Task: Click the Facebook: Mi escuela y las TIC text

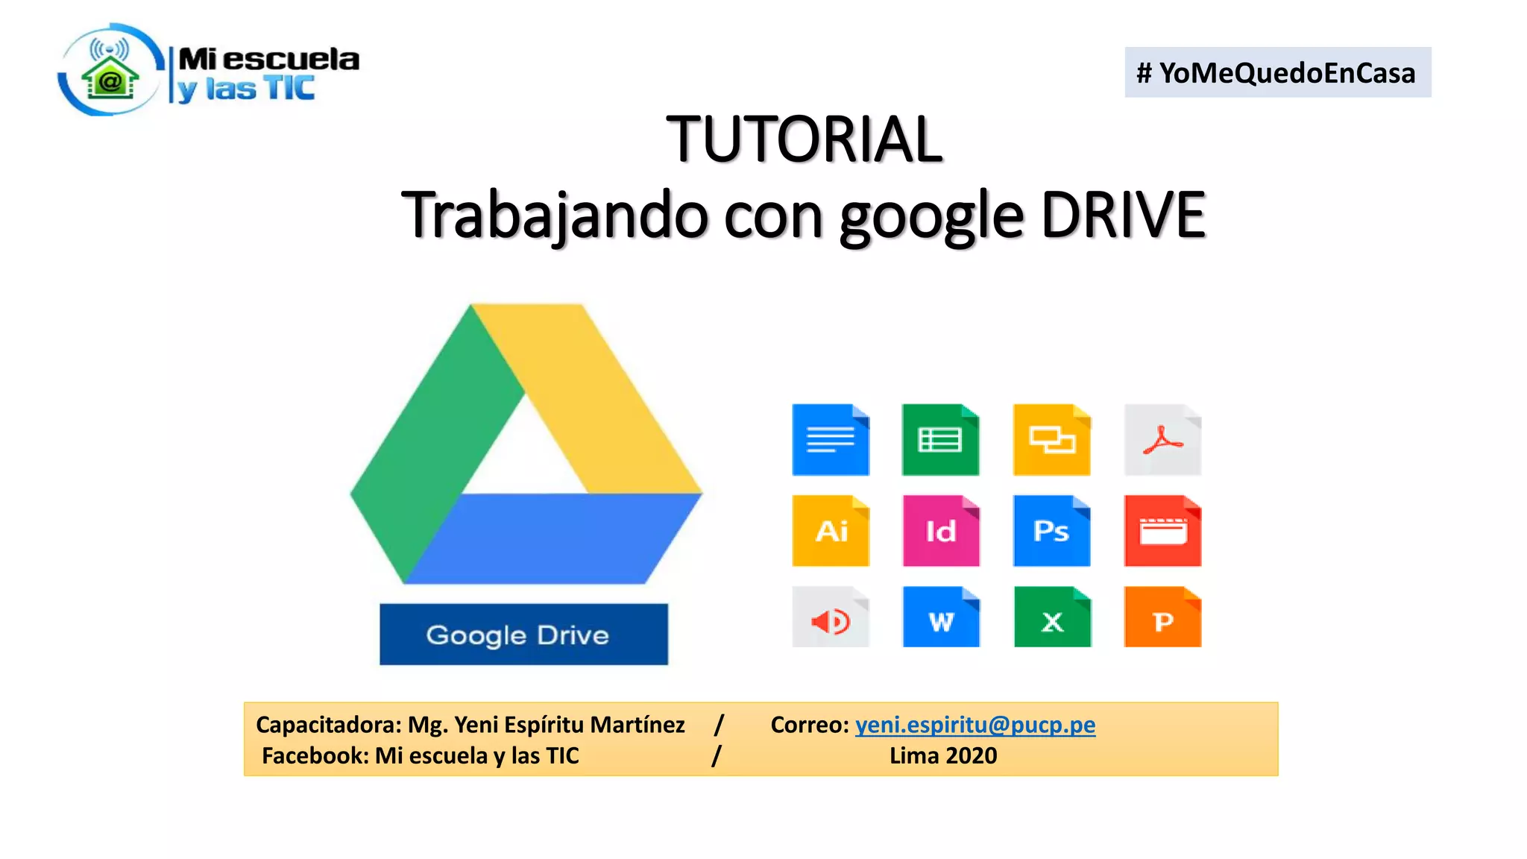Action: pyautogui.click(x=420, y=756)
